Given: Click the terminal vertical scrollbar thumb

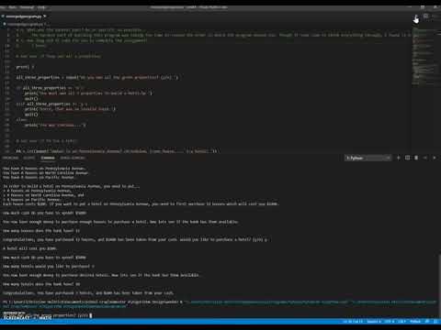Looking at the screenshot, I should [x=439, y=286].
